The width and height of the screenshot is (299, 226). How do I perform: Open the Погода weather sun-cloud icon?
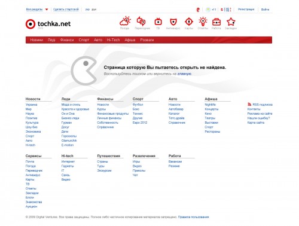(125, 21)
